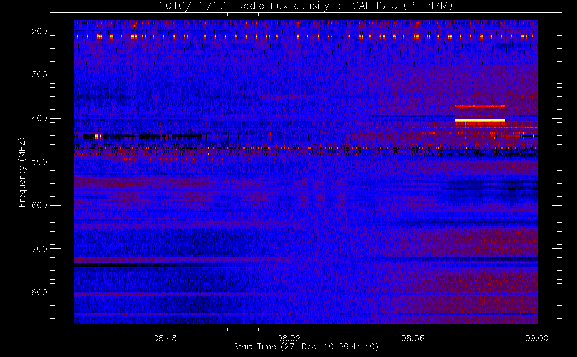Image resolution: width=577 pixels, height=357 pixels.
Task: Click the red emission band above the yellow burst
Action: (x=480, y=106)
